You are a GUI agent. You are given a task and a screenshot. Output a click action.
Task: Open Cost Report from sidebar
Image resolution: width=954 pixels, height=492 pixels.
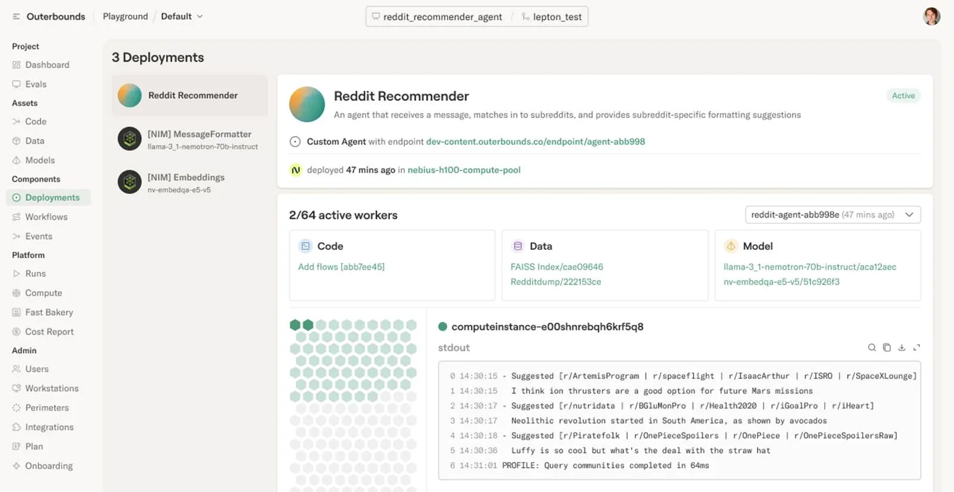49,332
